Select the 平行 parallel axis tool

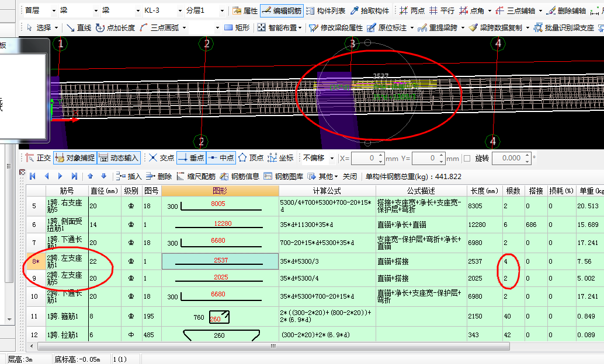click(x=442, y=10)
